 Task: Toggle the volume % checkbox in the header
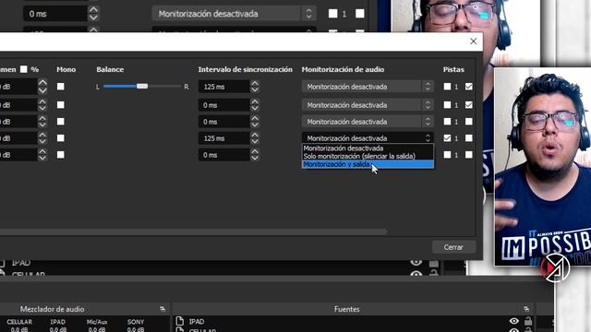pos(24,69)
